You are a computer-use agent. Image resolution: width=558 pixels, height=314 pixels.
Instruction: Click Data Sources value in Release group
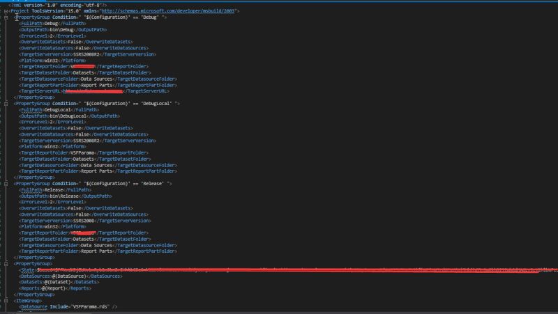(x=96, y=245)
